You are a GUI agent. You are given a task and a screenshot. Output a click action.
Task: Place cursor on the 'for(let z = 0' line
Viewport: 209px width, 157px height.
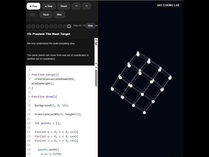56,141
